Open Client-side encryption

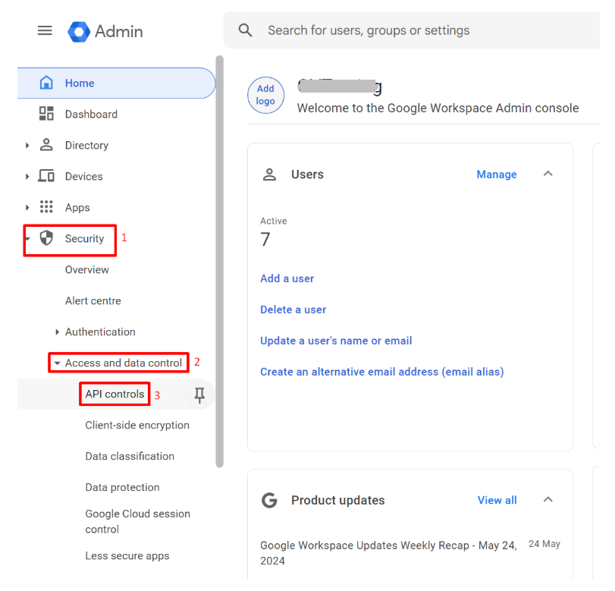pyautogui.click(x=137, y=425)
